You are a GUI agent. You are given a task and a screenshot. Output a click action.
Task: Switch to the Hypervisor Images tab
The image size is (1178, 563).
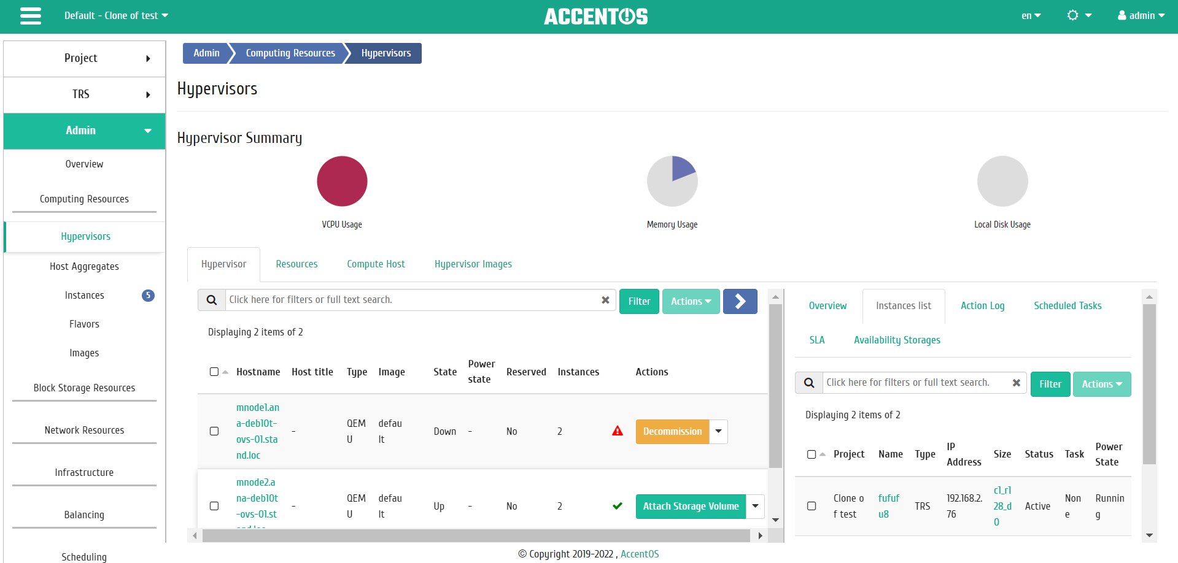click(473, 264)
